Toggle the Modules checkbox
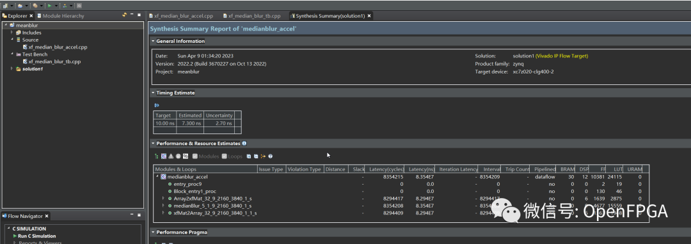Viewport: 691px width, 244px height. (x=195, y=156)
